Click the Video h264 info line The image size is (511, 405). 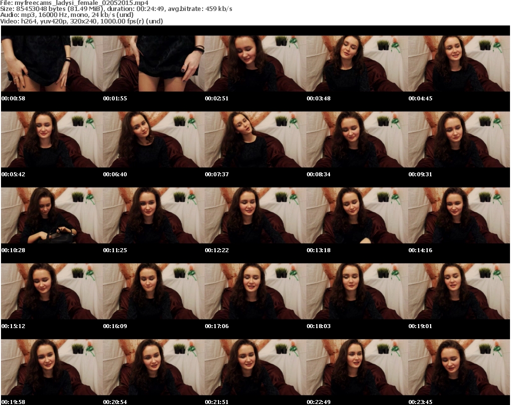(x=81, y=21)
